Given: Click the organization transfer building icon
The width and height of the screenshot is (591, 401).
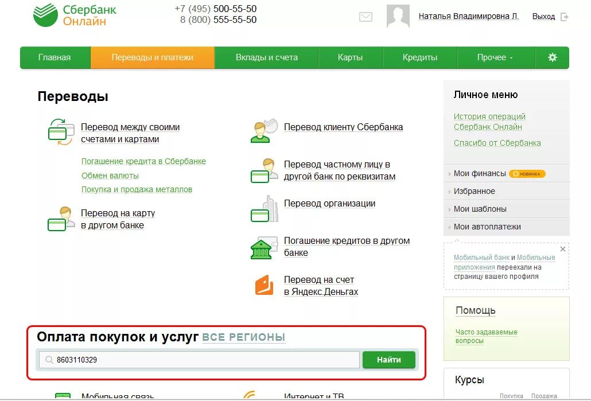Looking at the screenshot, I should click(x=264, y=209).
